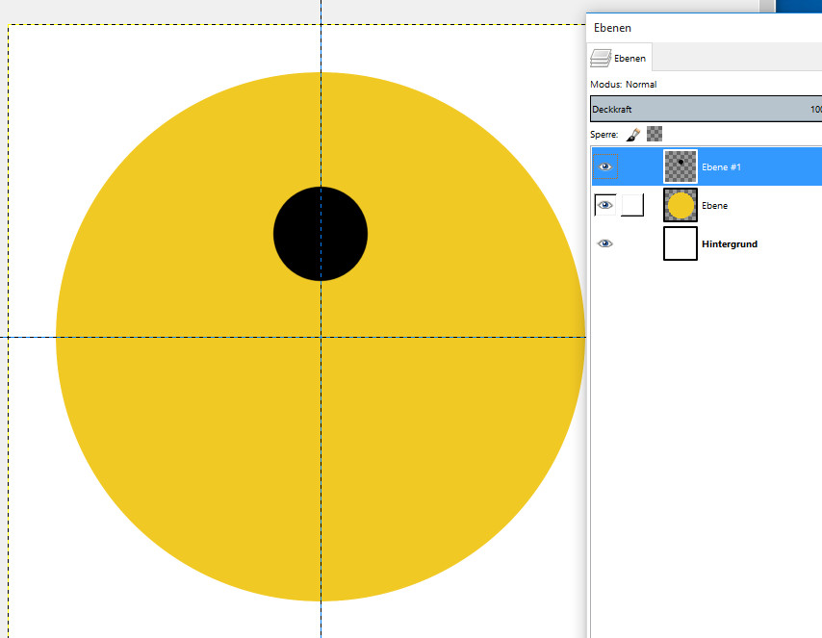Toggle the chain link box of the Ebene layer

tap(632, 205)
